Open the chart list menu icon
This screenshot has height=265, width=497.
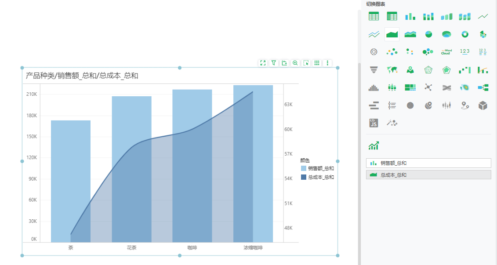coord(316,63)
